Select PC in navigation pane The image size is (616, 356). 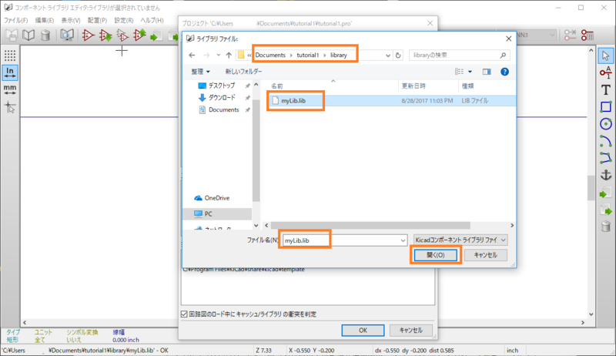tap(208, 214)
